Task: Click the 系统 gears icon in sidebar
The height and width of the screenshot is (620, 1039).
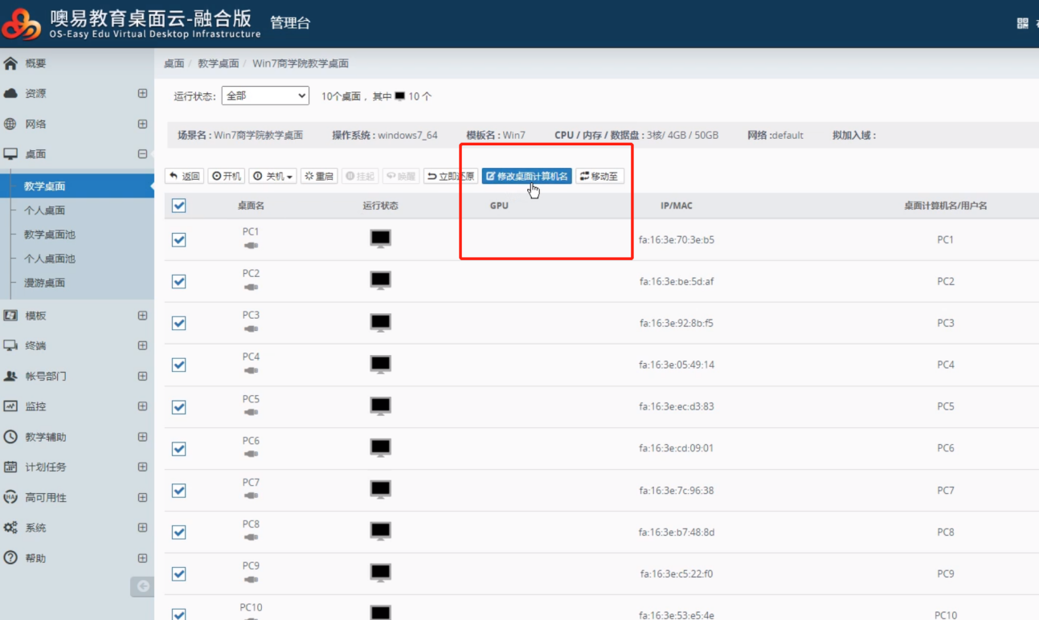Action: point(10,528)
